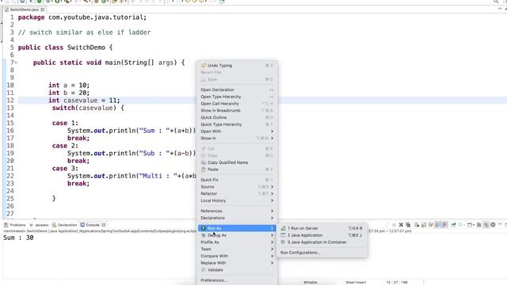Click 'public class SwitchDemo {' line
Image resolution: width=507 pixels, height=285 pixels.
[x=65, y=47]
